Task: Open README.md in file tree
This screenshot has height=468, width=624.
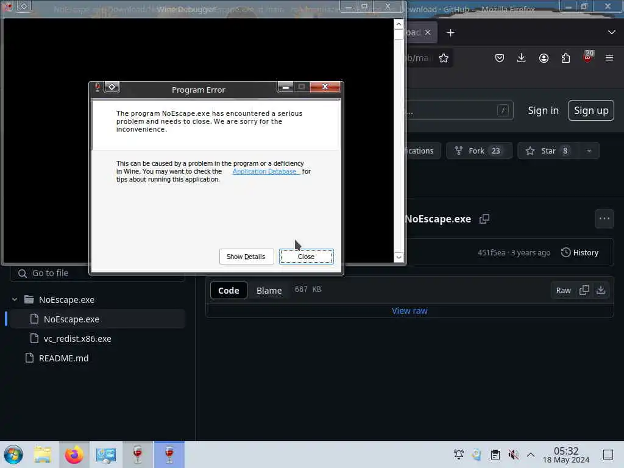Action: point(63,358)
